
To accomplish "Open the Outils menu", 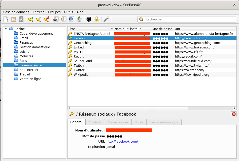I will pyautogui.click(x=69, y=12).
